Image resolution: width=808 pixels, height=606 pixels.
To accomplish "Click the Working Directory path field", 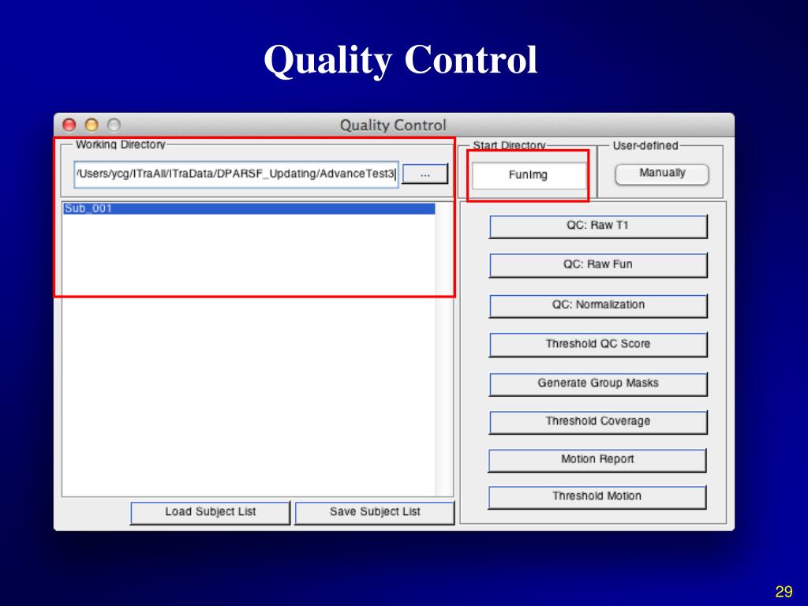I will (237, 174).
